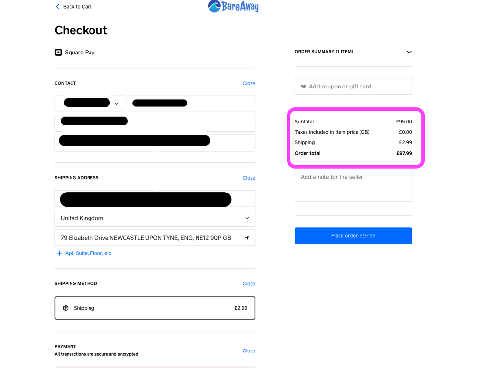Close the Shipping Method section

pos(249,284)
